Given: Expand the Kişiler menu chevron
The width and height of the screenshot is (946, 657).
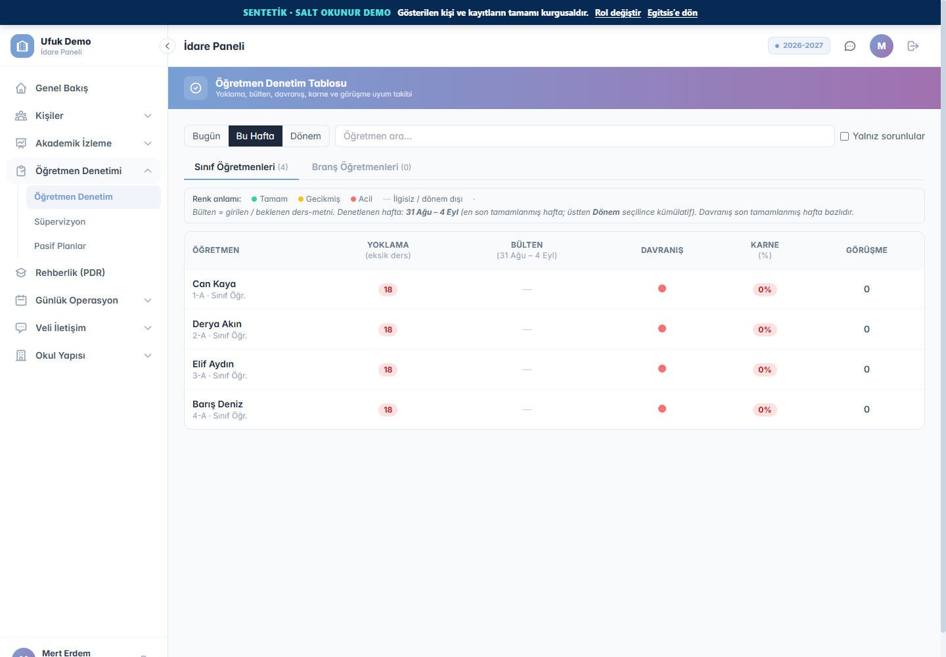Looking at the screenshot, I should point(148,116).
